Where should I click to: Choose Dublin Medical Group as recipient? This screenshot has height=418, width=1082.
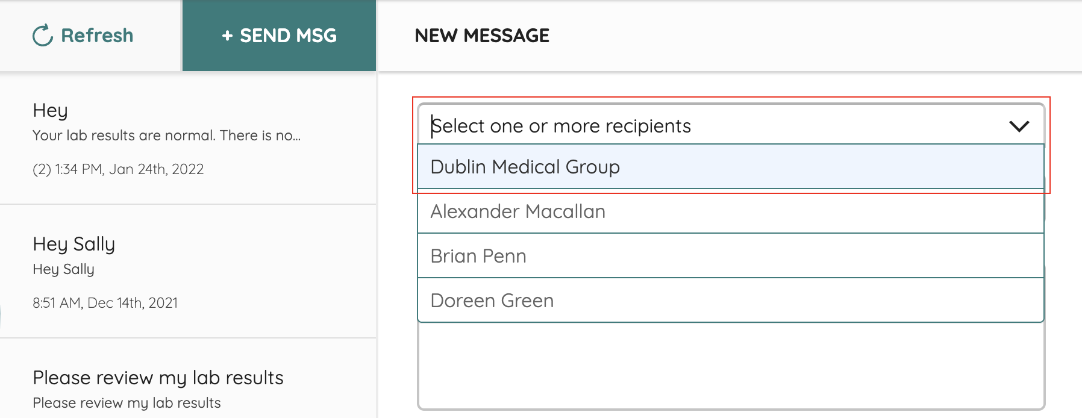[525, 167]
